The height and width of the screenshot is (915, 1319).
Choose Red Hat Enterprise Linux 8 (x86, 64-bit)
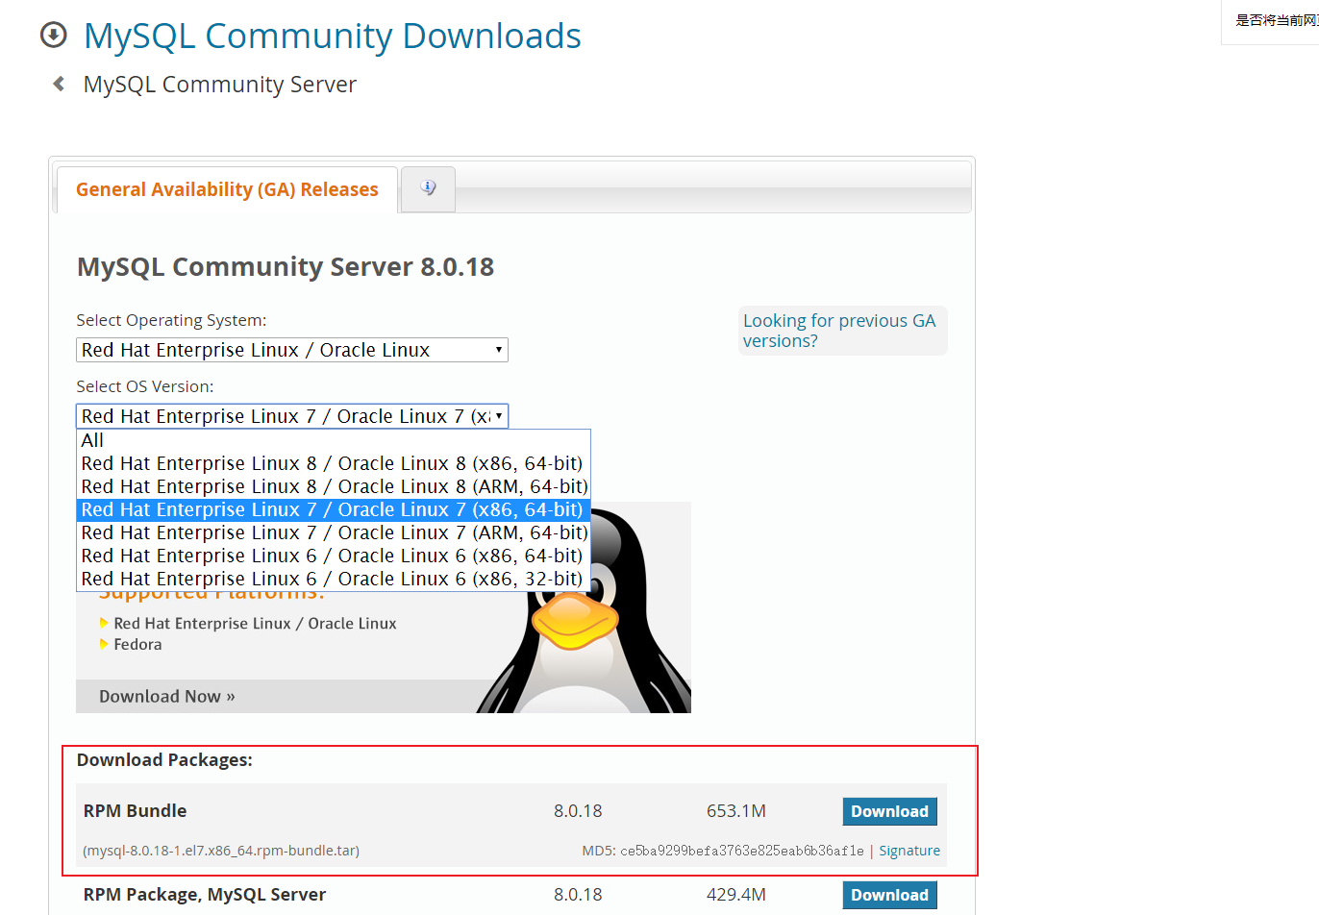[x=334, y=463]
